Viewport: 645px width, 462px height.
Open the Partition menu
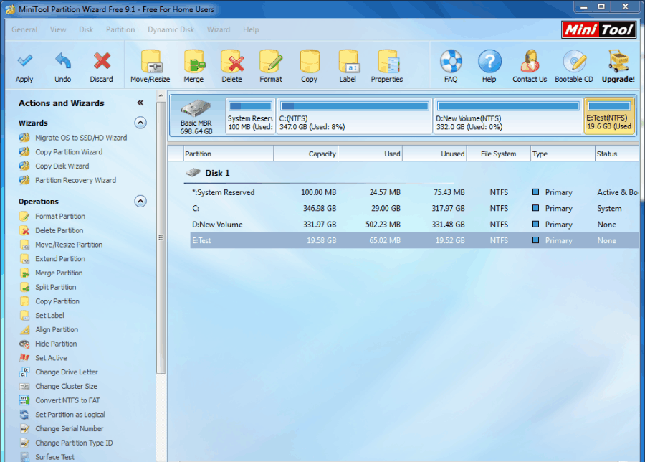120,29
